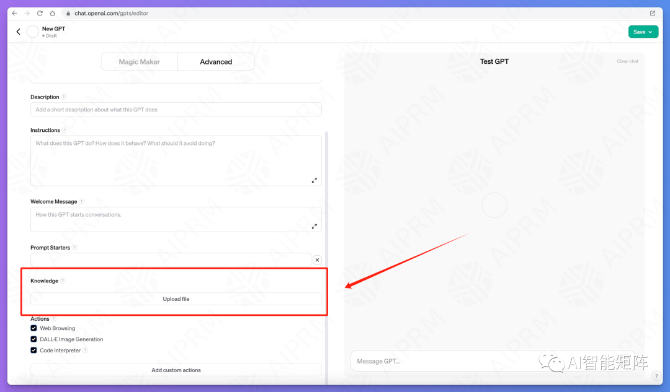Click the Knowledge section label
The width and height of the screenshot is (670, 392).
(45, 281)
